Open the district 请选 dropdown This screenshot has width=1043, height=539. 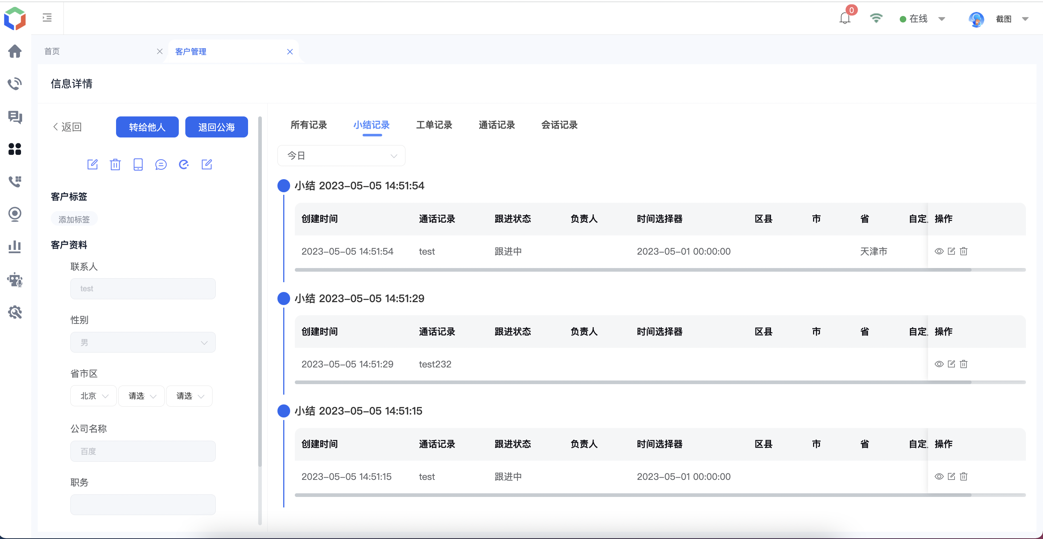[189, 396]
